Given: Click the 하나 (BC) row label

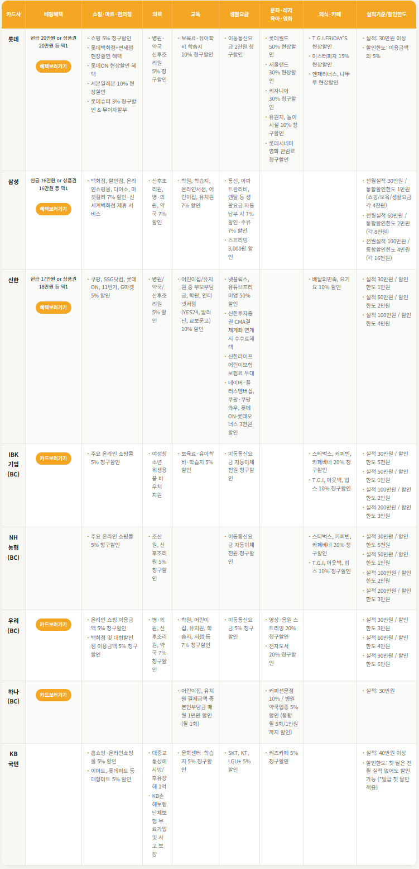Looking at the screenshot, I should click(x=13, y=696).
